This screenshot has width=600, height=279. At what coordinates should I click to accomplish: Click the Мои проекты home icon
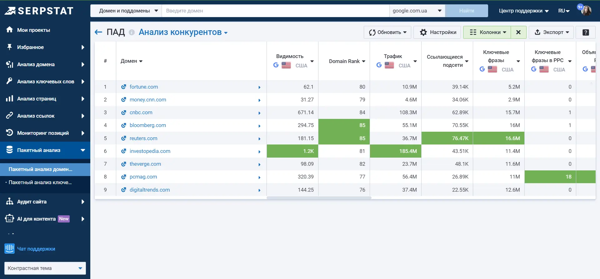click(x=10, y=30)
